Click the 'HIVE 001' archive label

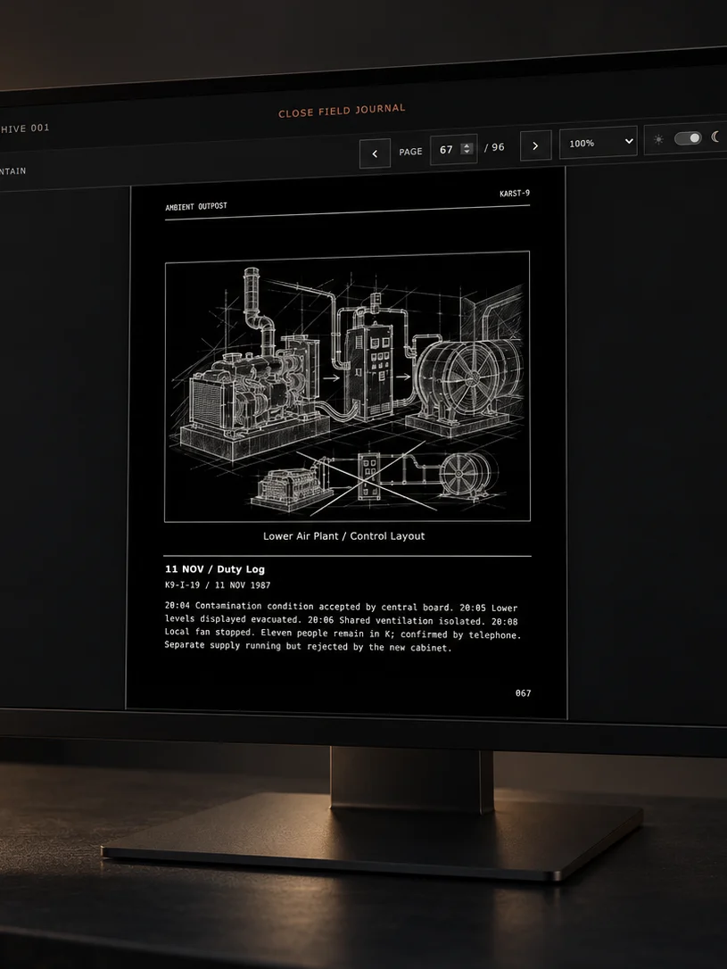pyautogui.click(x=25, y=128)
